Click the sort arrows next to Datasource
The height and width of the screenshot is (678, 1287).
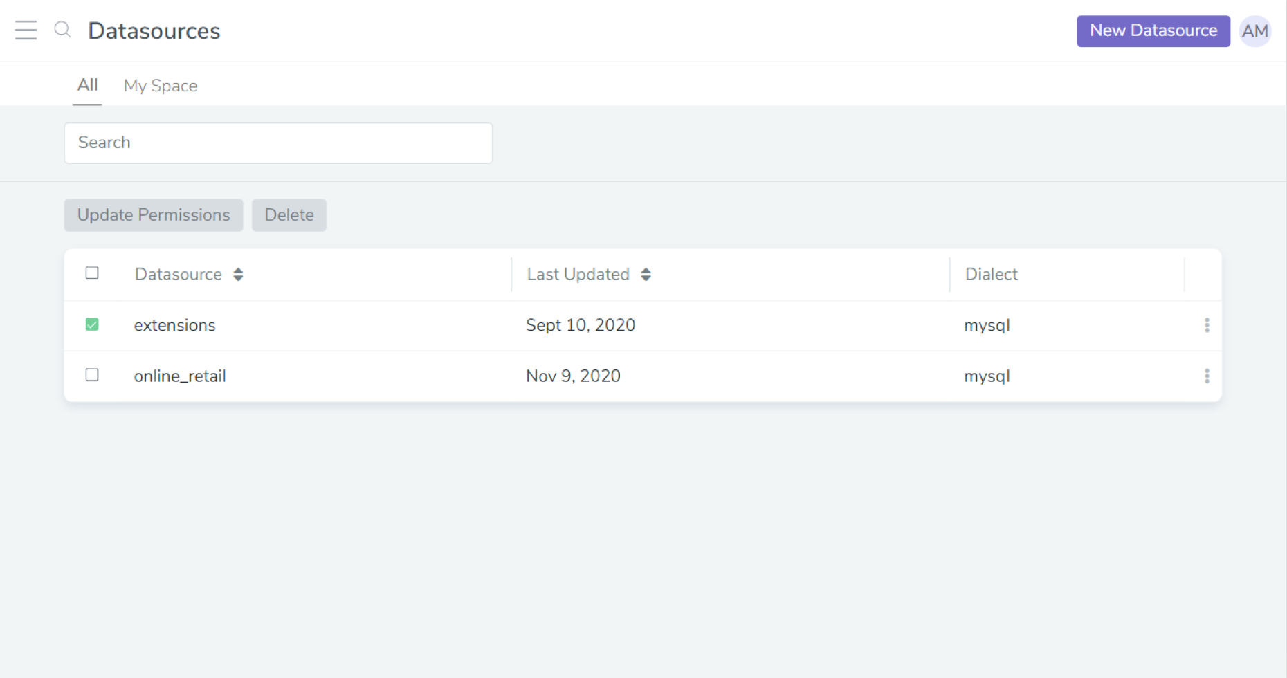point(237,274)
